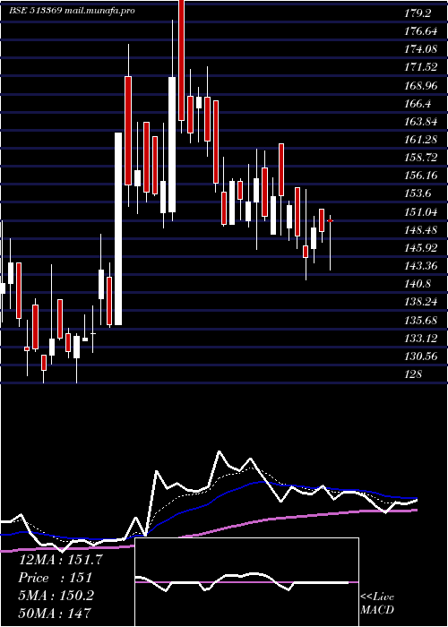This screenshot has width=448, height=627.
Task: Click the 12MA : 151.7 readout
Action: [60, 560]
